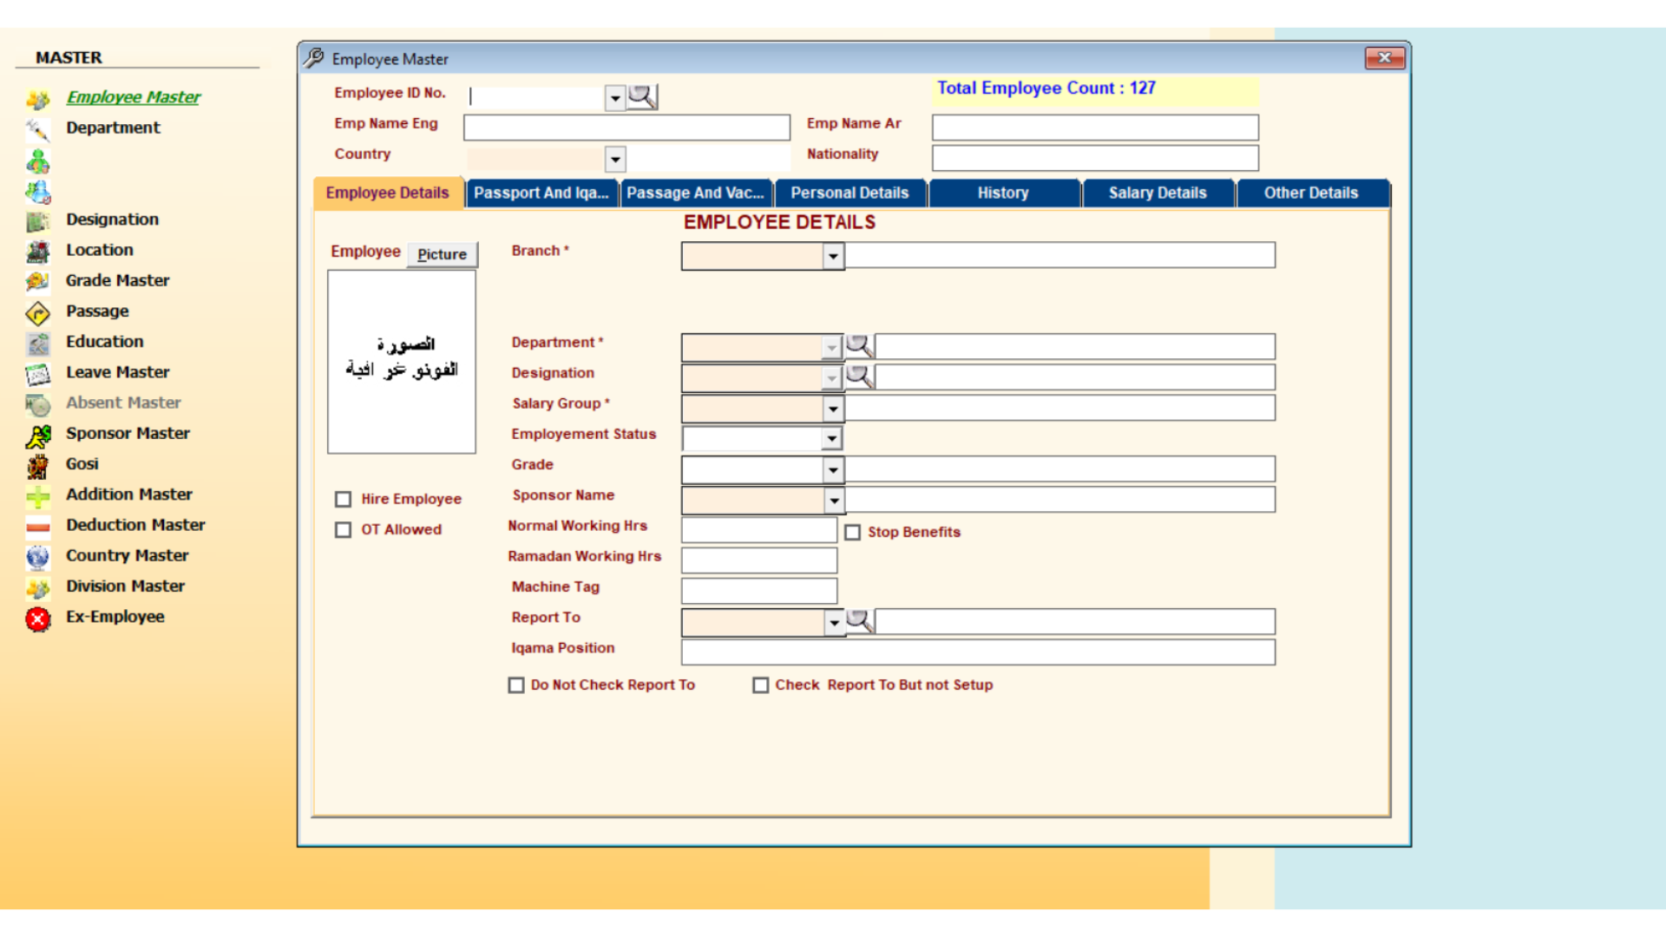The height and width of the screenshot is (937, 1666).
Task: Click the Passage yellow diamond icon
Action: [37, 313]
